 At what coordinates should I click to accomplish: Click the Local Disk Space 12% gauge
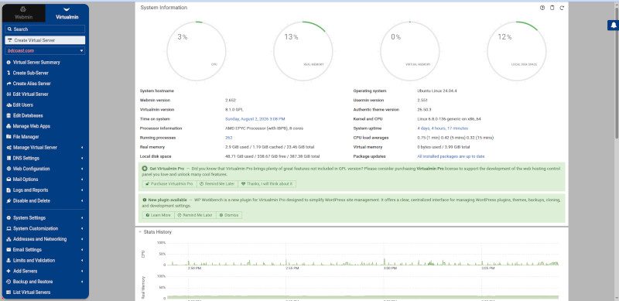click(517, 51)
